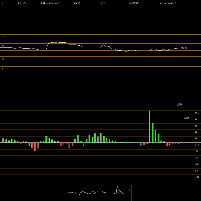Click the MR axis label 60
Viewport: 201px width, 201px height.
tap(196, 126)
